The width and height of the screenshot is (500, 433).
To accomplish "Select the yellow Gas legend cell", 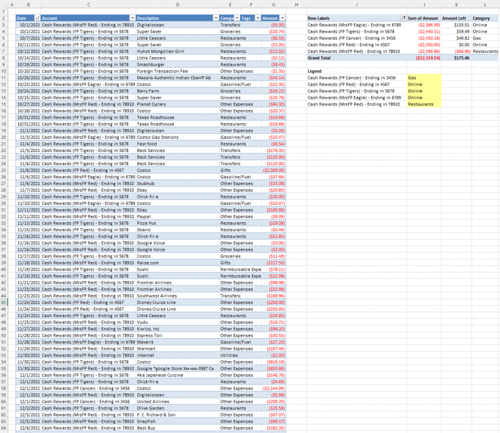I will point(423,77).
